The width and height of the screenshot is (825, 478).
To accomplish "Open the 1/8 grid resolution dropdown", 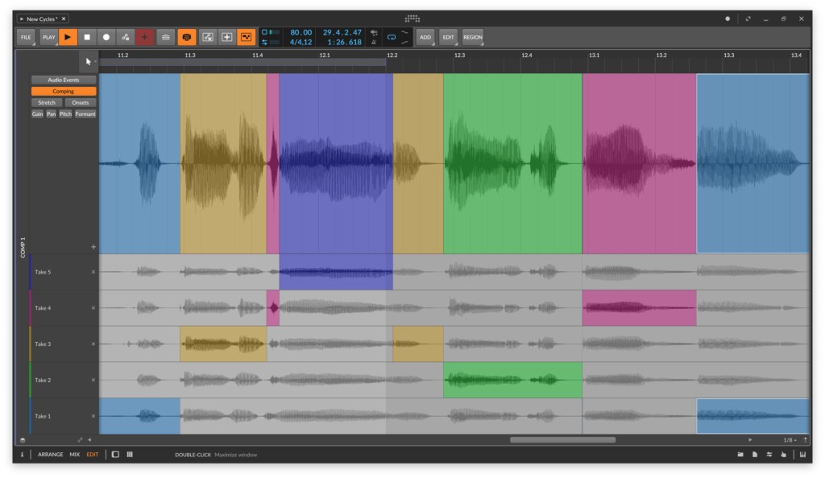I will tap(791, 440).
